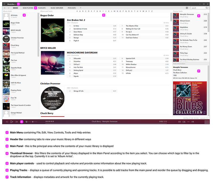Start playback with the Play button
Viewport: 213px width, 182px height.
point(12,122)
